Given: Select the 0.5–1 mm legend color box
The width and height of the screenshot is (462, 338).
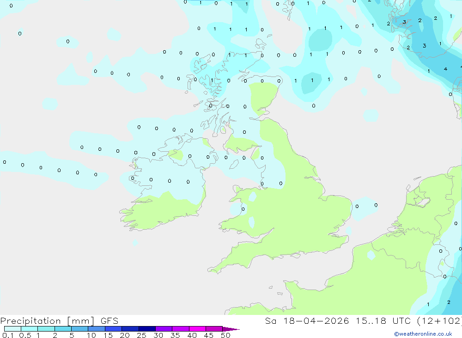Looking at the screenshot, I should pyautogui.click(x=30, y=329).
